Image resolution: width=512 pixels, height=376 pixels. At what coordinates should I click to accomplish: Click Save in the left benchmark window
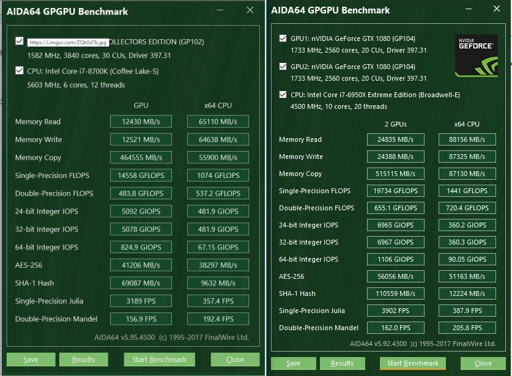click(x=31, y=359)
